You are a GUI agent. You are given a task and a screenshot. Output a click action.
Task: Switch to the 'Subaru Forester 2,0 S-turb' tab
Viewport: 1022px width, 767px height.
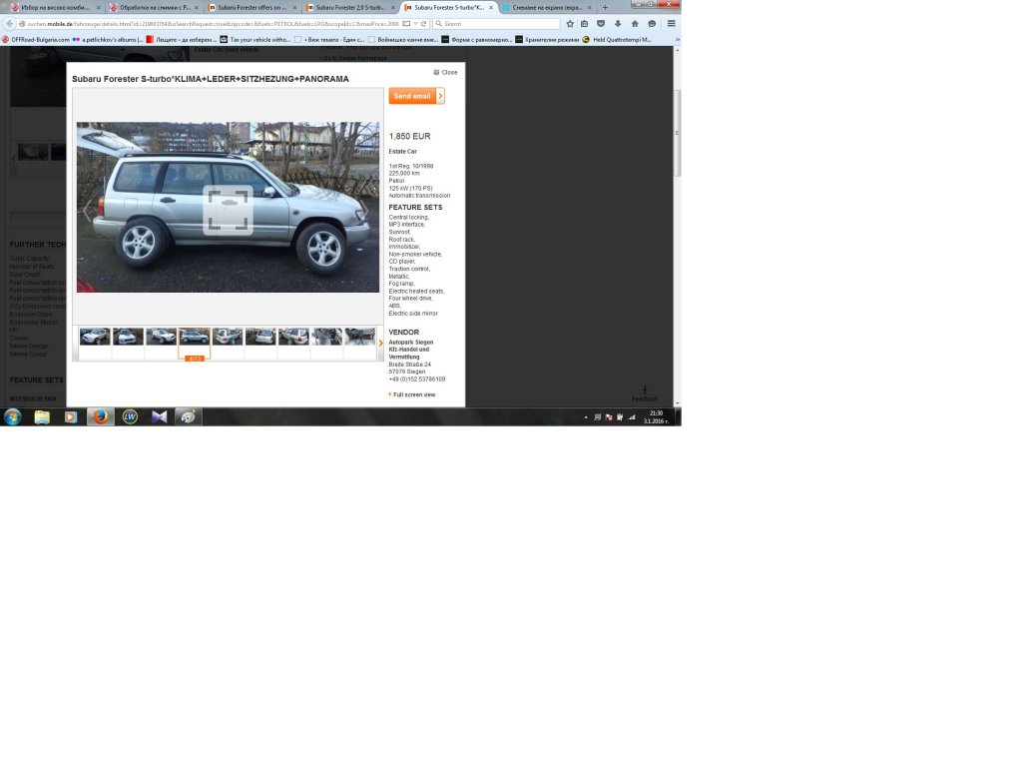point(350,8)
